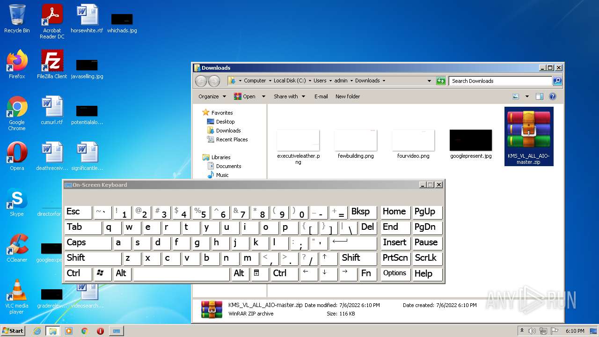The width and height of the screenshot is (599, 337).
Task: Click the volume icon in system tray
Action: tap(533, 331)
